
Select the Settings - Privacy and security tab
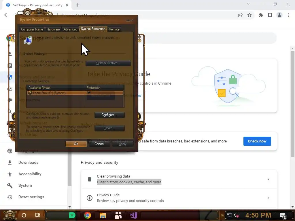[x=37, y=5]
